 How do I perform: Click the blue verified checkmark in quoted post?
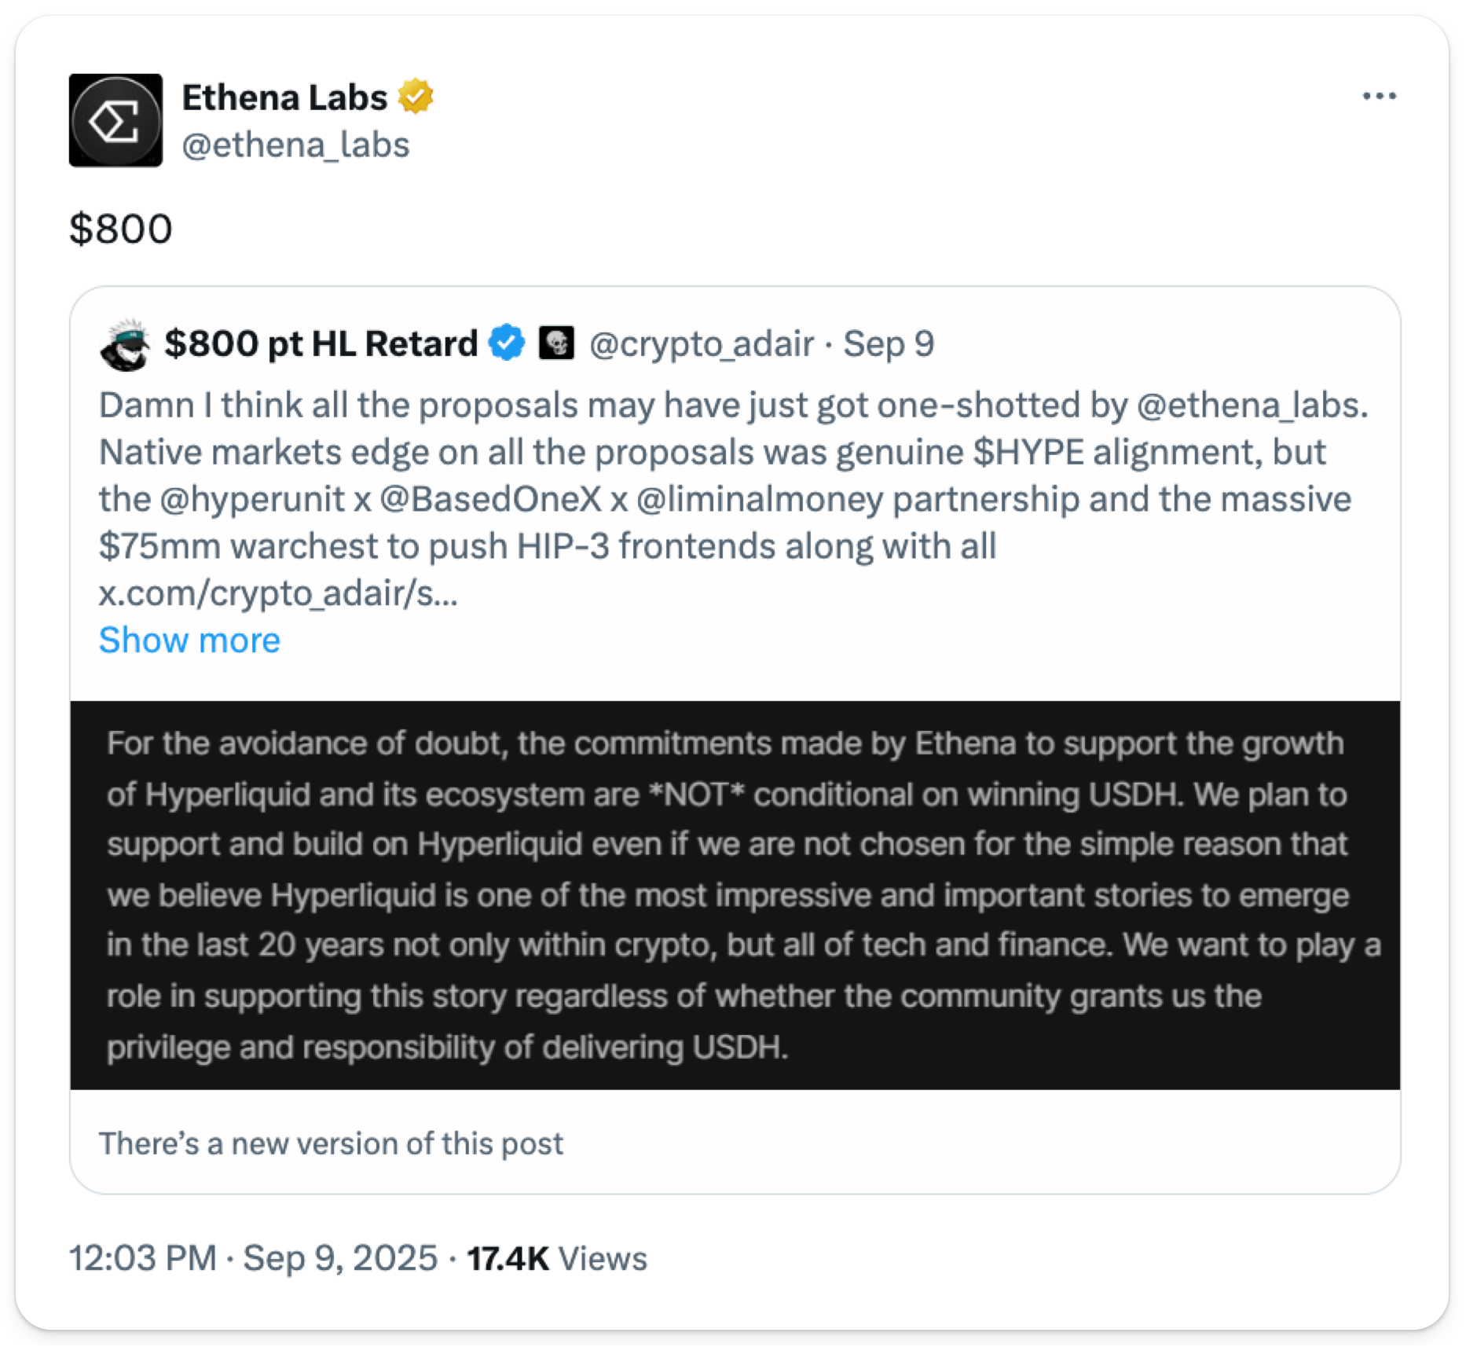[507, 343]
